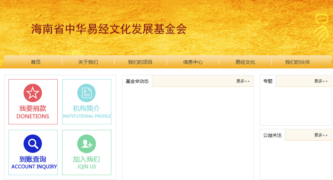
Task: Select 我们的伙伴 in the navigation bar
Action: 297,62
